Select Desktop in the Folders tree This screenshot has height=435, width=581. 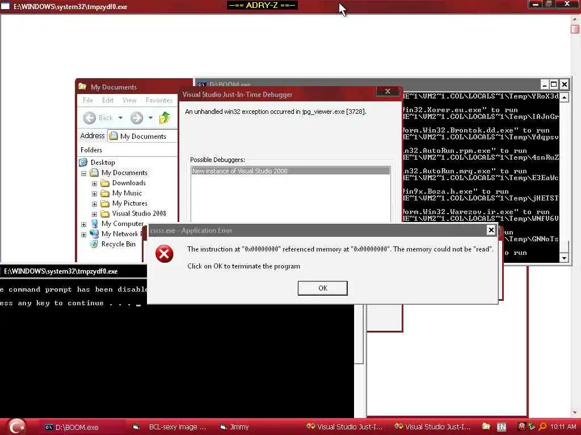(x=103, y=163)
